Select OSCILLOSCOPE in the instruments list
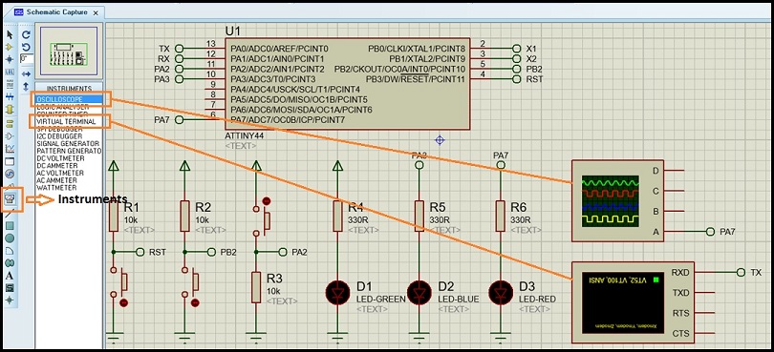The image size is (774, 352). tap(70, 99)
